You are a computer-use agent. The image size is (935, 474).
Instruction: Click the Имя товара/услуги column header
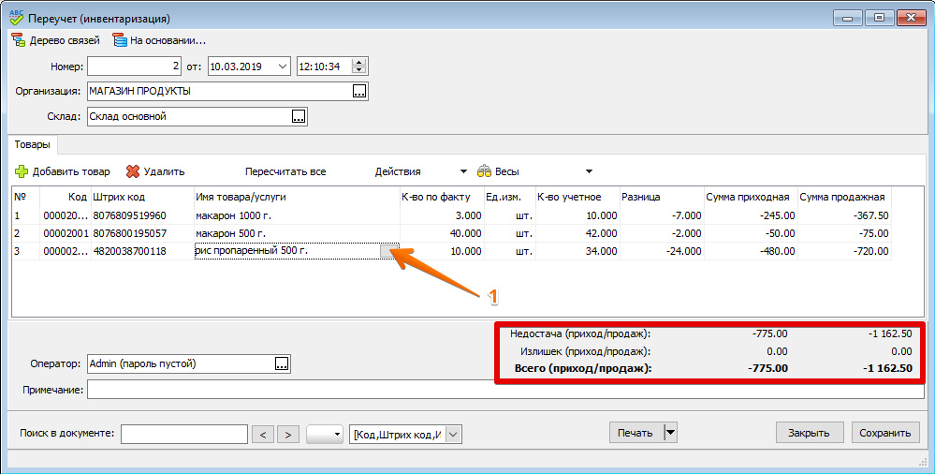pos(297,197)
